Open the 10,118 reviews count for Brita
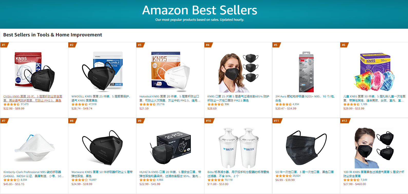The height and width of the screenshot is (194, 408). [x=229, y=180]
